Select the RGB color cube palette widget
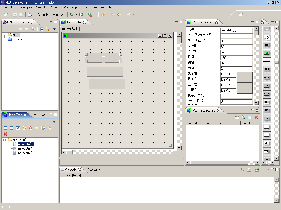This screenshot has height=210, width=281. (267, 53)
